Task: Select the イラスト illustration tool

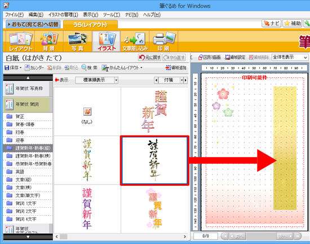Action: (x=107, y=41)
